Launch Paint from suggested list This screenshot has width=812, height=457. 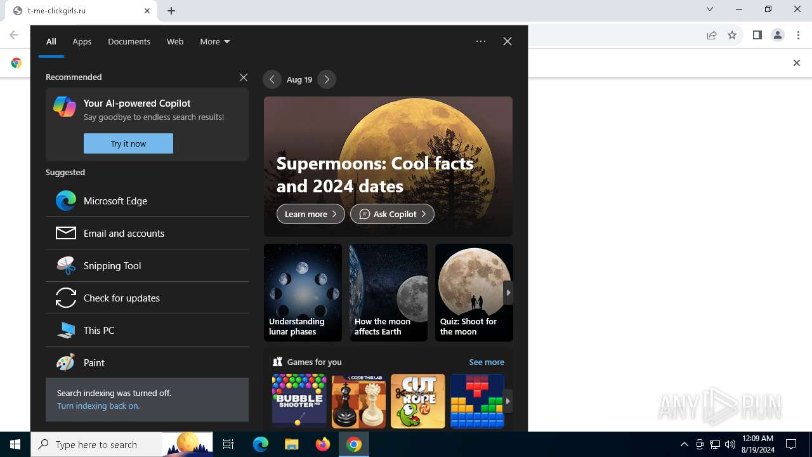click(x=147, y=362)
